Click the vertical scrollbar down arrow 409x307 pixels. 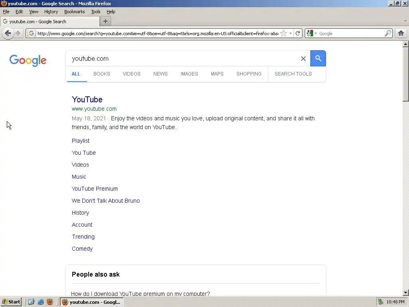point(405,293)
